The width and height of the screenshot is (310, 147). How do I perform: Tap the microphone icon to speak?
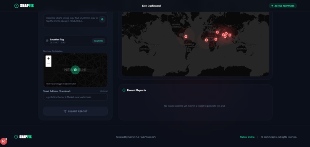click(102, 19)
